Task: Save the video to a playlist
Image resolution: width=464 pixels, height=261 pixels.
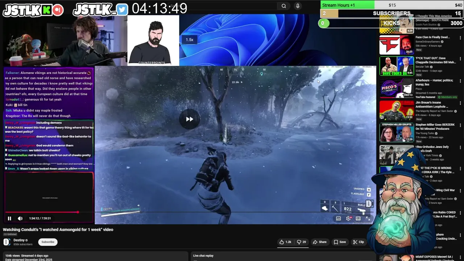Action: [340, 242]
